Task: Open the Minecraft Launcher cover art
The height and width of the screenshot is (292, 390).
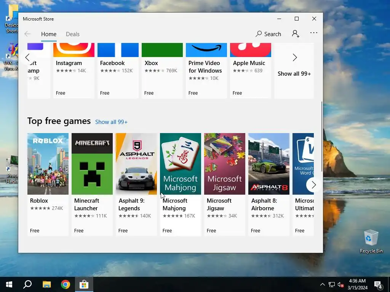Action: pos(92,164)
